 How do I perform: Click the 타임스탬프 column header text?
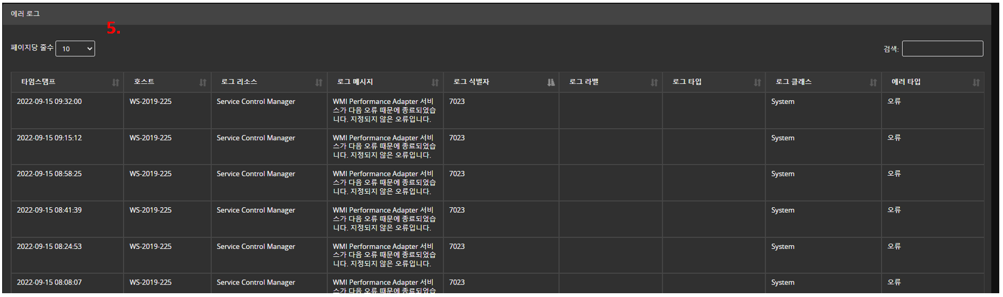(38, 82)
